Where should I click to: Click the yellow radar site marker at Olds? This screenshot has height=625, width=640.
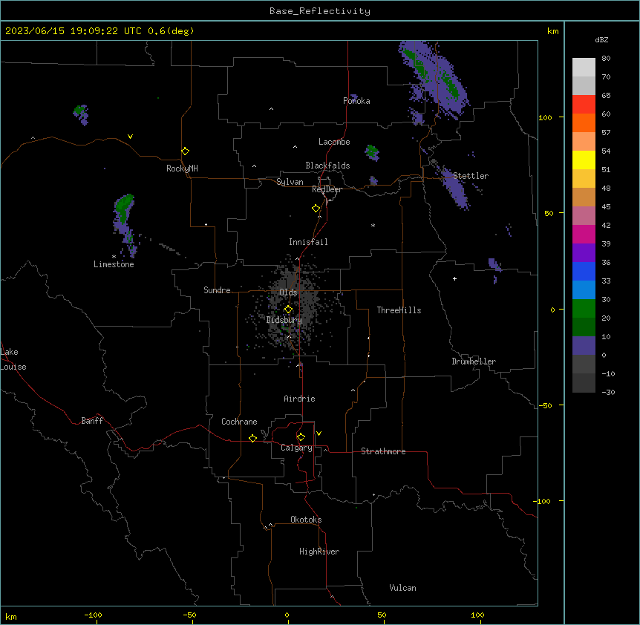tap(288, 310)
